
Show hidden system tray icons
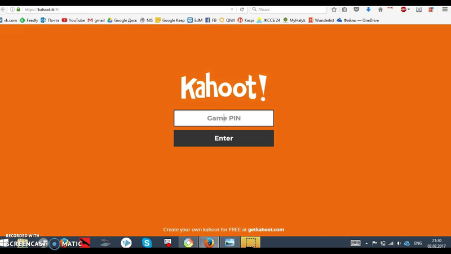pos(366,243)
